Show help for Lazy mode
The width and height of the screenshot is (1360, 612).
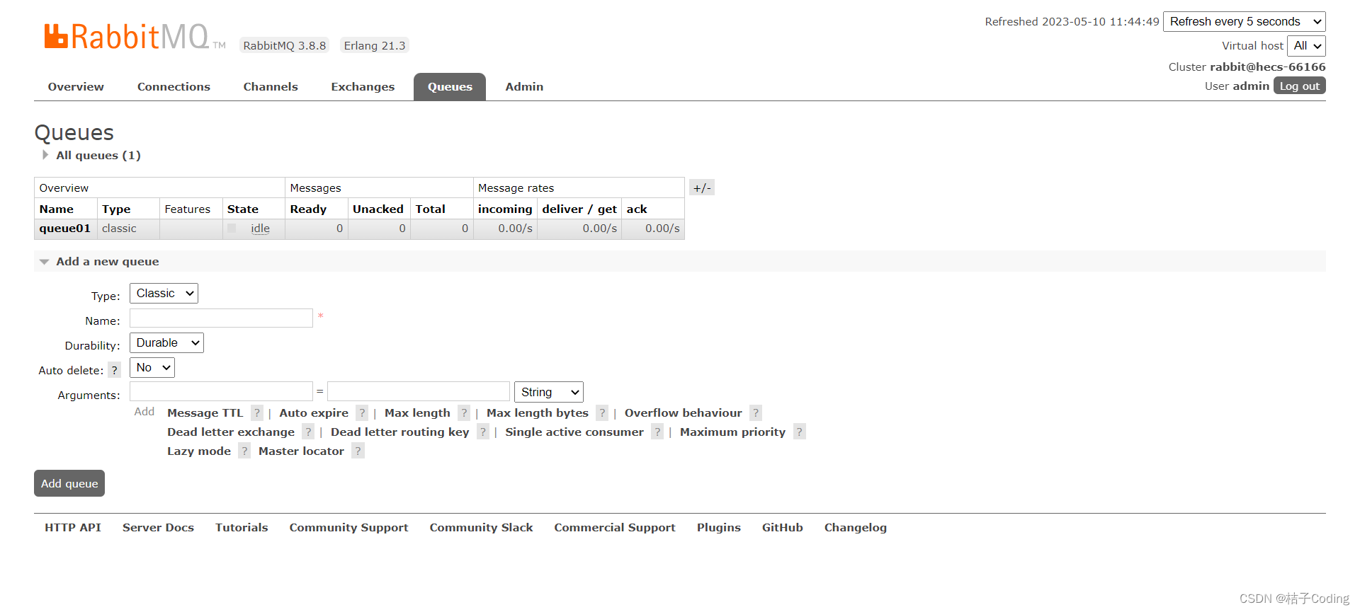click(244, 451)
